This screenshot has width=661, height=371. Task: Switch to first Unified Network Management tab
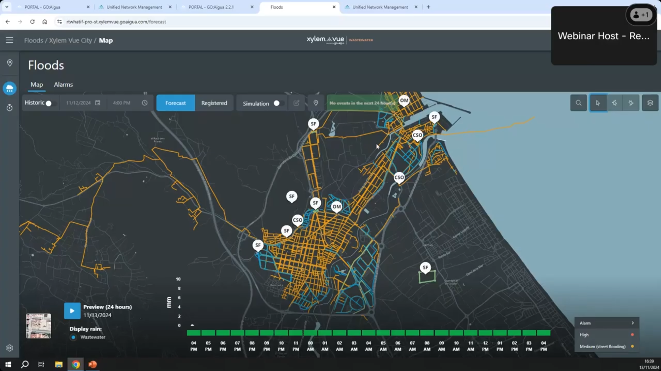pos(134,7)
